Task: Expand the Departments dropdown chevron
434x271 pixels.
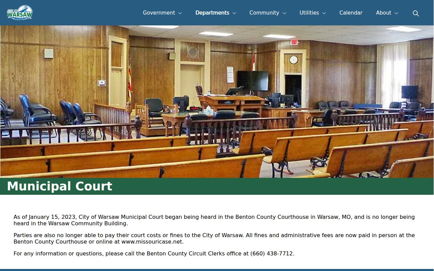Action: point(234,13)
